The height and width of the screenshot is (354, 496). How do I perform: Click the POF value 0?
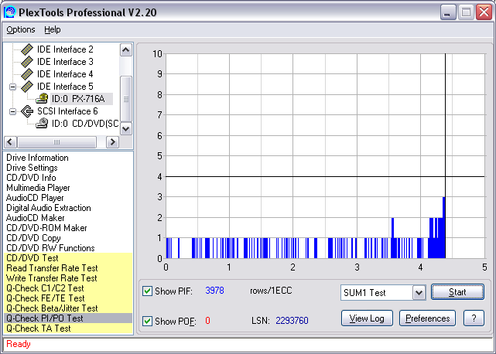coord(207,321)
